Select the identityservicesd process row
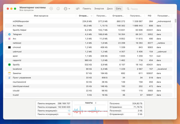 (x=88, y=86)
